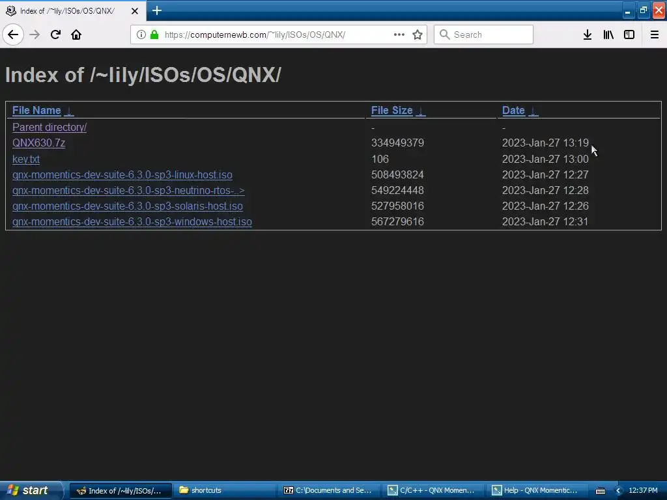Sort Date descending arrow

click(533, 111)
